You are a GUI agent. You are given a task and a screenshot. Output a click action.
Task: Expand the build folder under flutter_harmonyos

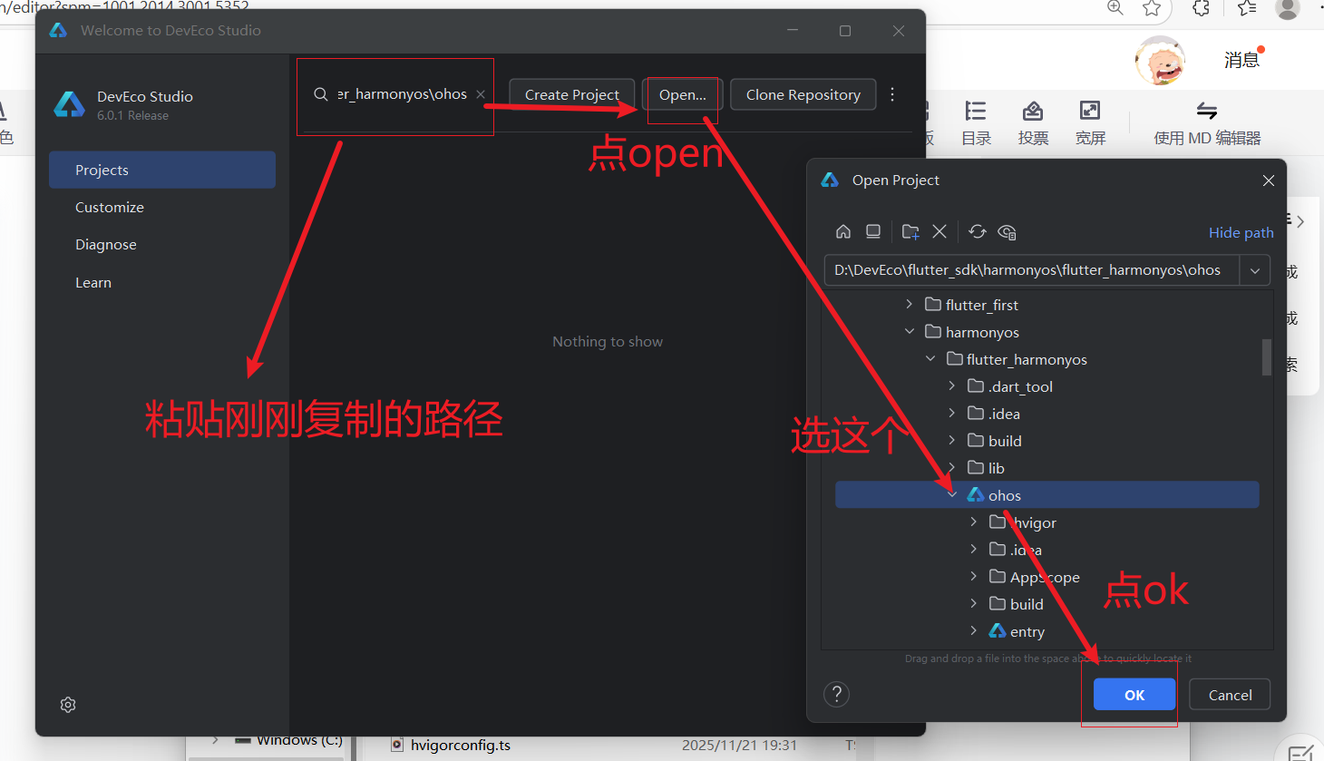coord(951,441)
